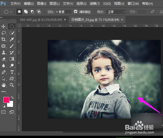Select the Healing Patch tool
163x138 pixels.
pyautogui.click(x=4, y=46)
